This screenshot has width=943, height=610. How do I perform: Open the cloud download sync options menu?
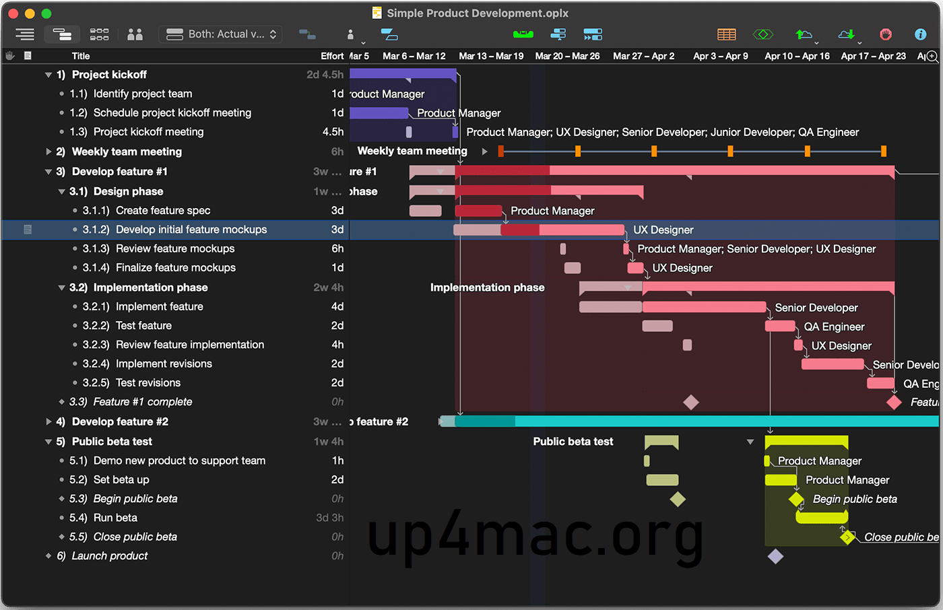tap(847, 34)
